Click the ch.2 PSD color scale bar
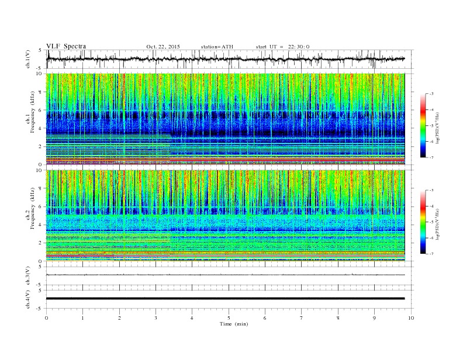 click(x=423, y=222)
